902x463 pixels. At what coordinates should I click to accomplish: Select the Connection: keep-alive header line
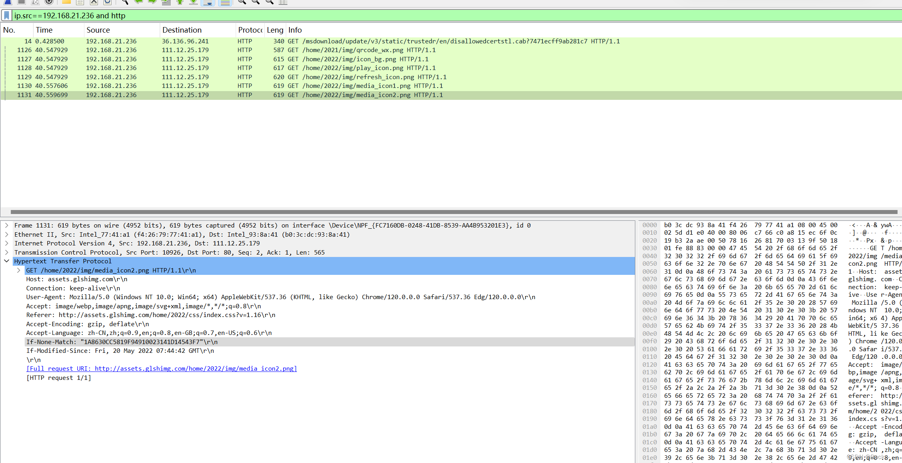[73, 288]
